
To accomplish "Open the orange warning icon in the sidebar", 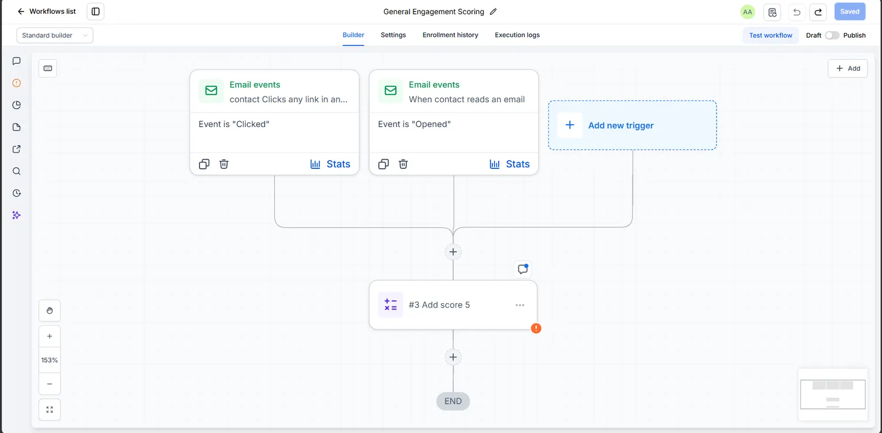I will 17,83.
